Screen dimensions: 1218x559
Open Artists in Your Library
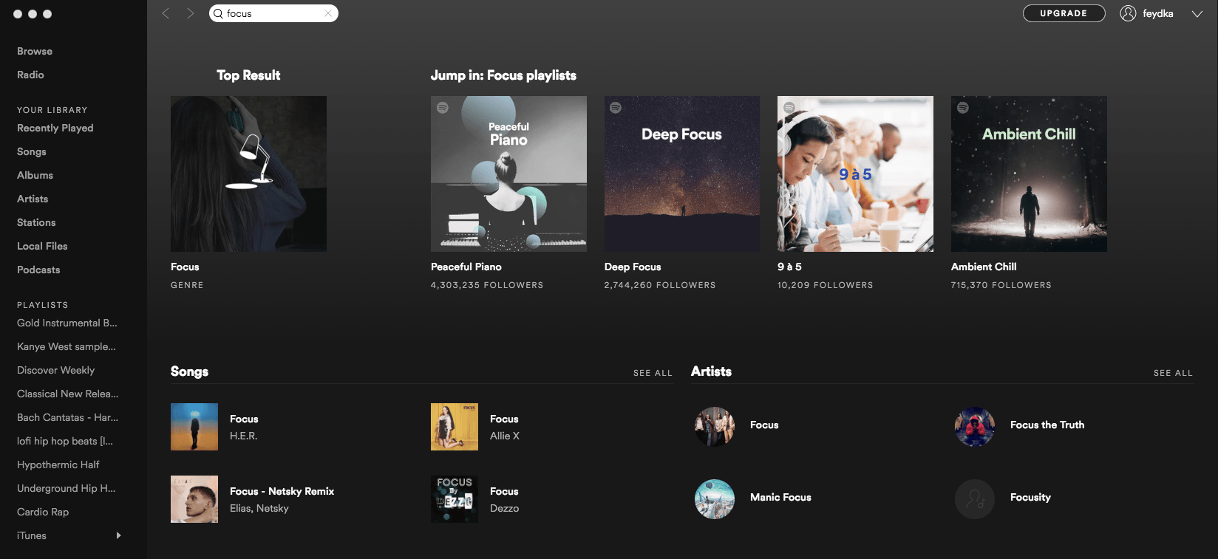coord(33,199)
